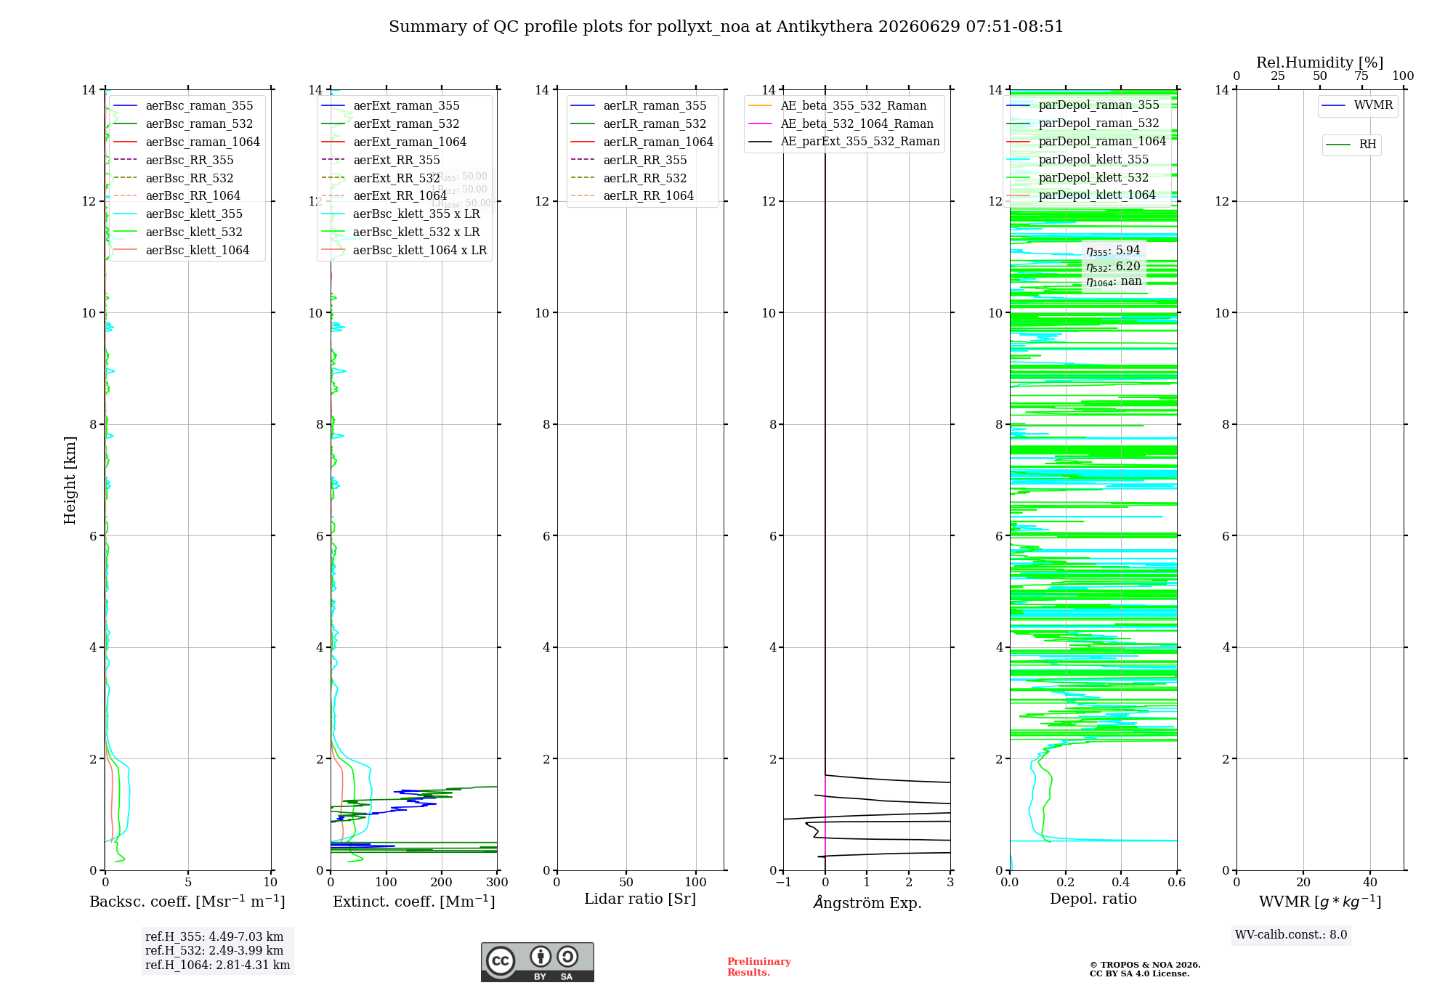Click the Creative Commons CC circle icon

click(x=501, y=961)
